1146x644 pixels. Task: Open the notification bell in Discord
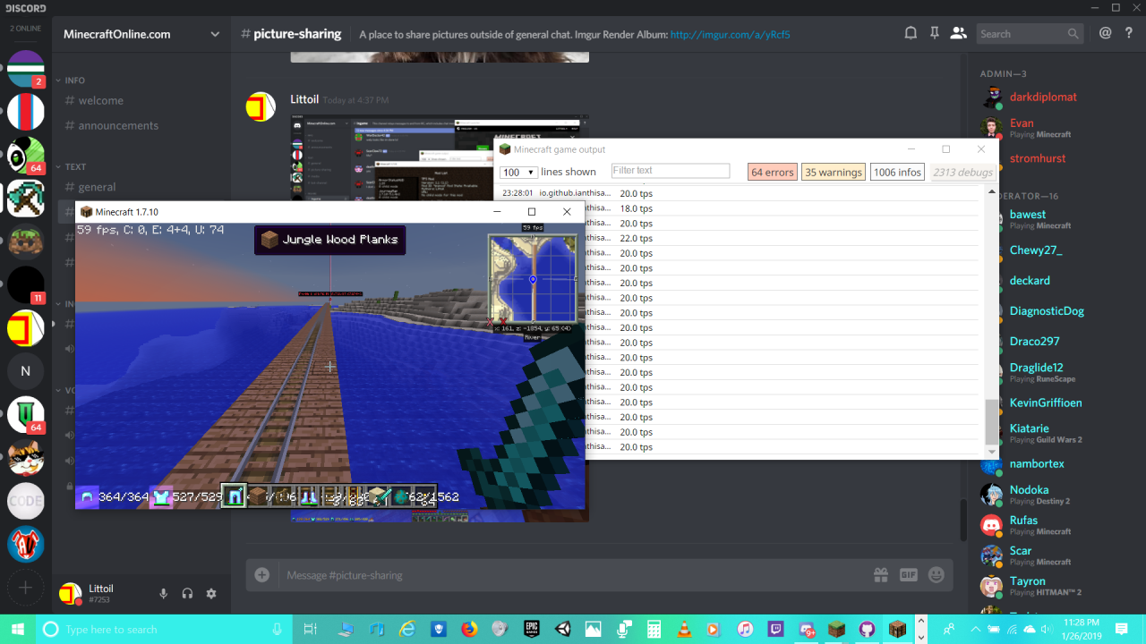911,33
